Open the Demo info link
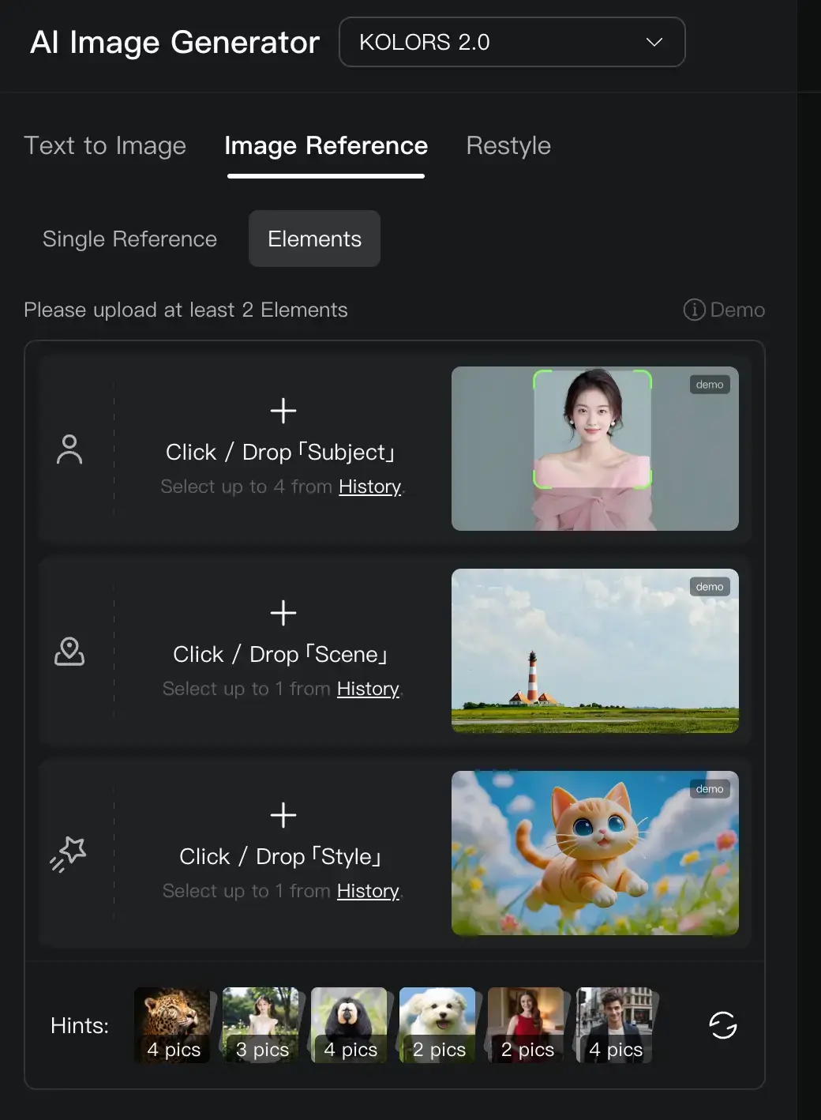The height and width of the screenshot is (1120, 821). coord(724,310)
